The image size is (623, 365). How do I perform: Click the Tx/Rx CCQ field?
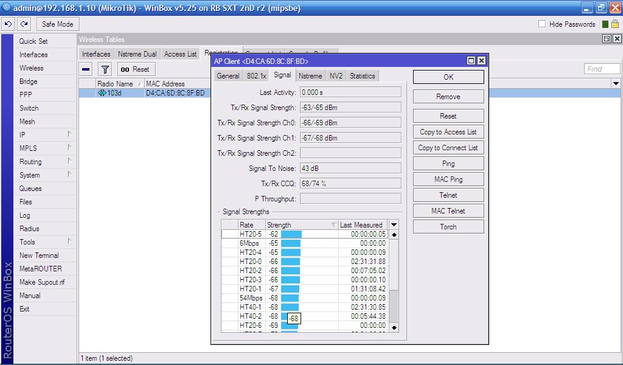tap(350, 184)
